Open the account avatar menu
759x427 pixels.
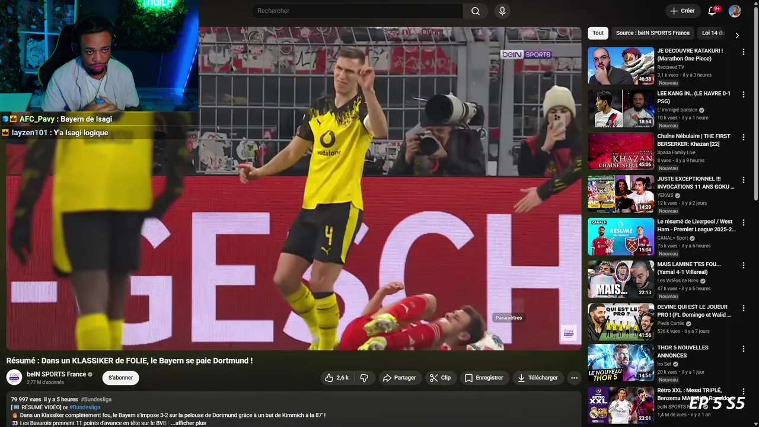(735, 11)
